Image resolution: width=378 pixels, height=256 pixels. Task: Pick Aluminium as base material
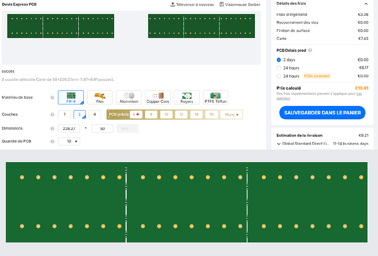[129, 97]
